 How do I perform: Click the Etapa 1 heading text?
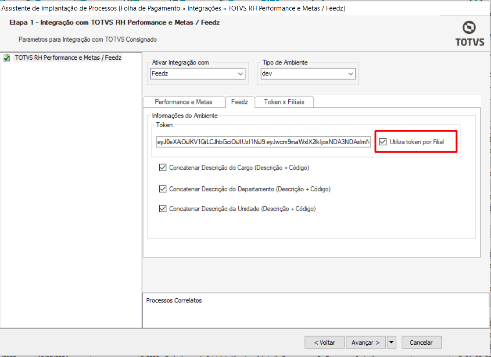coord(115,22)
